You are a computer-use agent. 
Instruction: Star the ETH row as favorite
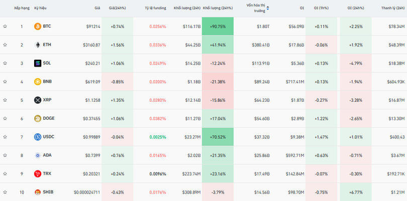tap(5, 45)
